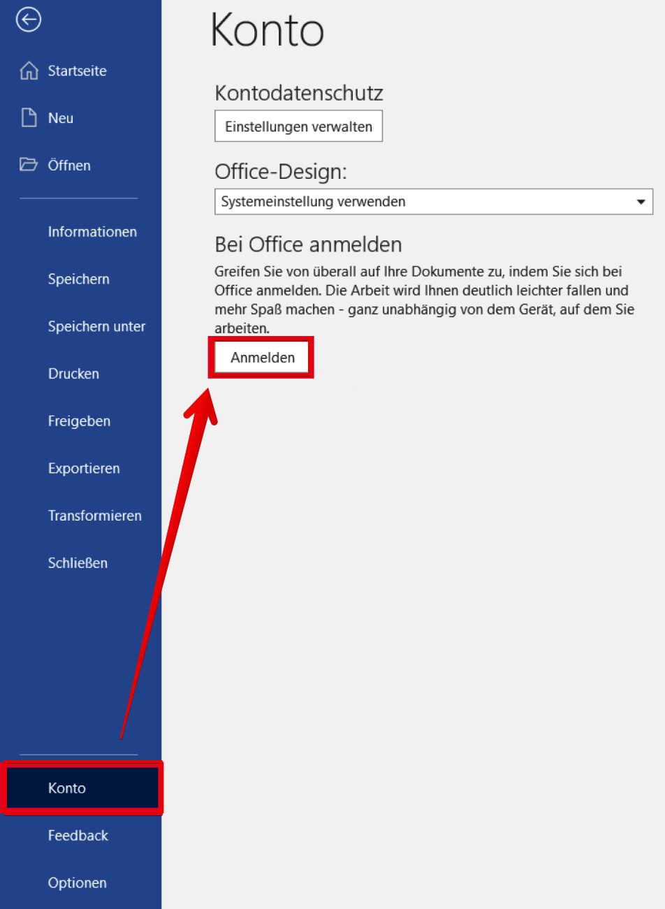This screenshot has width=665, height=909.
Task: Select the Konto menu item
Action: point(67,787)
